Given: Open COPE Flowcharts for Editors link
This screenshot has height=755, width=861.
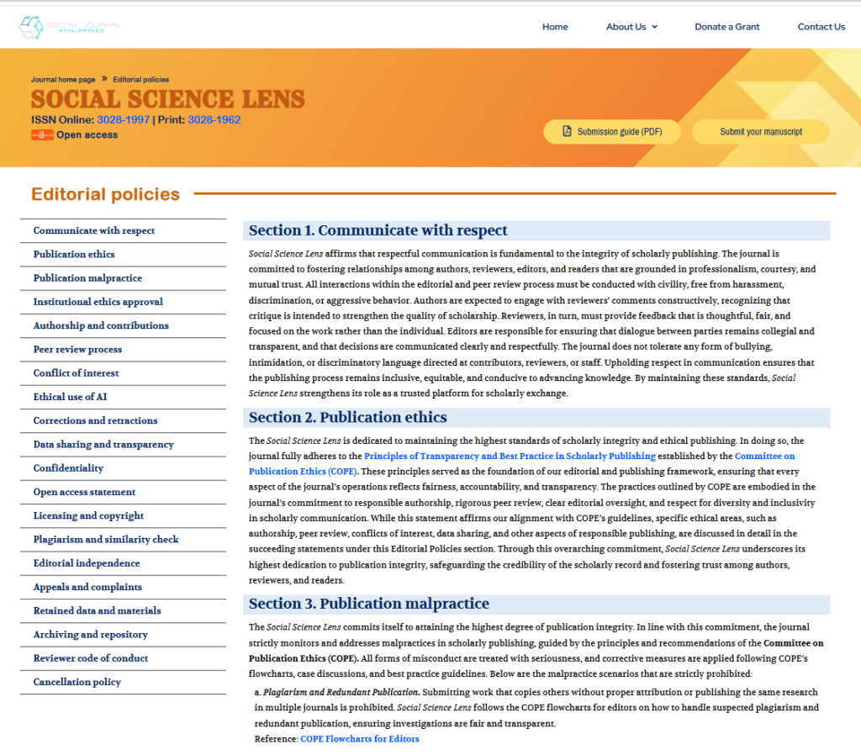Looking at the screenshot, I should tap(360, 739).
